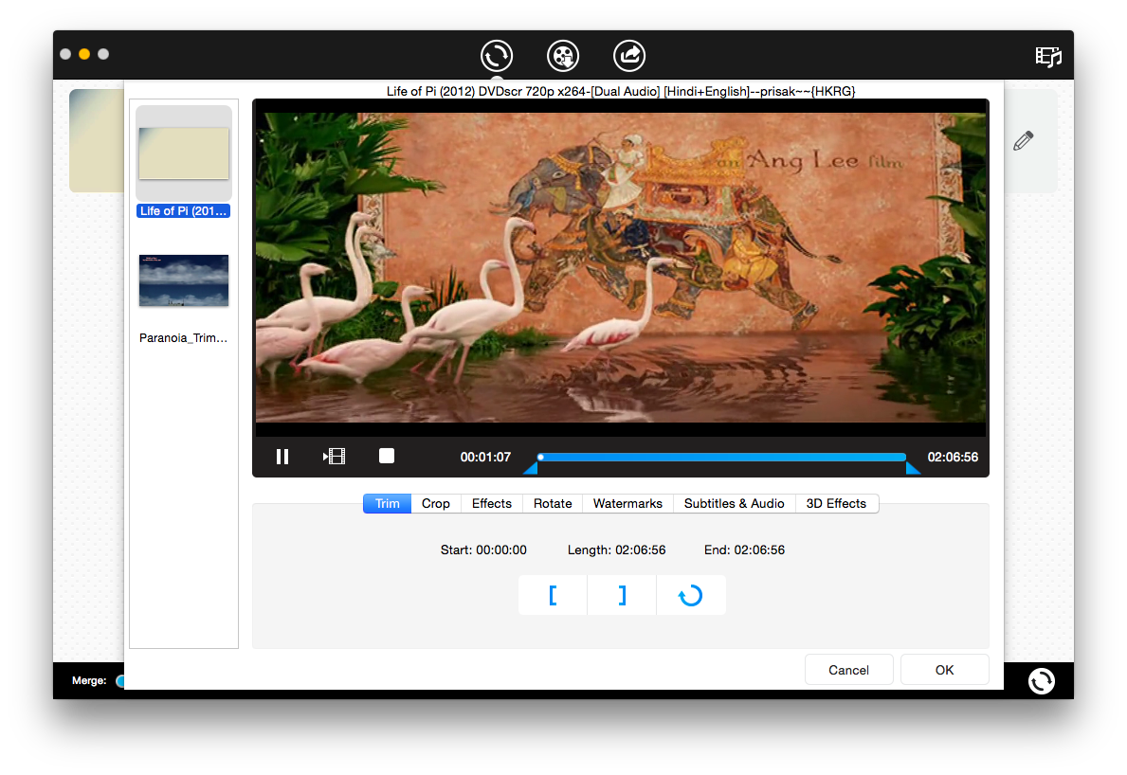Select the Life of Pi thumbnail
The image size is (1127, 775).
(x=184, y=153)
